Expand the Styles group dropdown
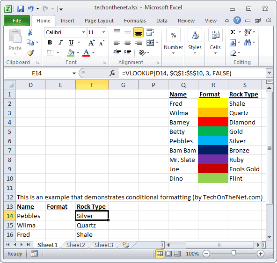The image size is (277, 263). click(195, 53)
